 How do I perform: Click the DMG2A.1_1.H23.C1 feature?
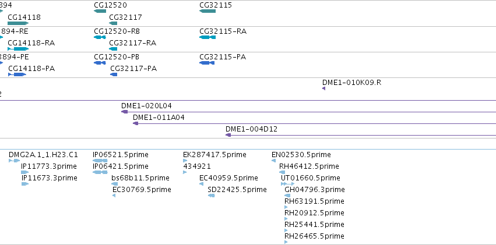click(x=15, y=161)
